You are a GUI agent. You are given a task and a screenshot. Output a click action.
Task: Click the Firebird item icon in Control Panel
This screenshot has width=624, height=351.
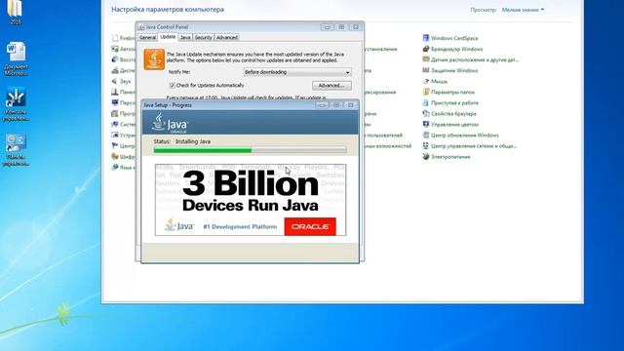pyautogui.click(x=115, y=38)
